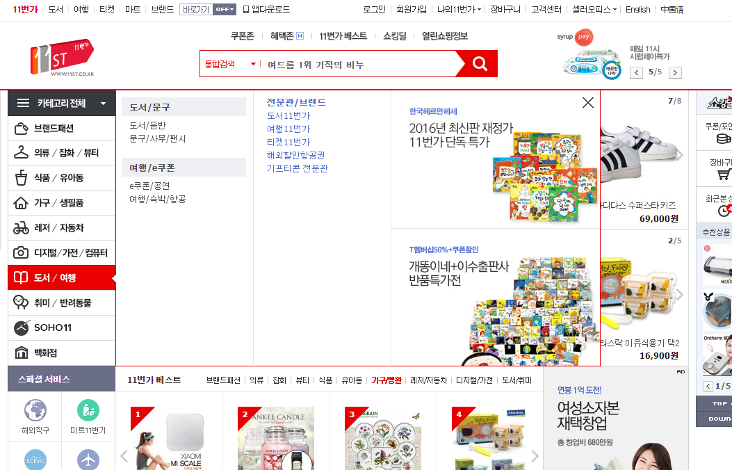Expand the 나의11번가 dropdown
The height and width of the screenshot is (470, 732).
tap(480, 9)
